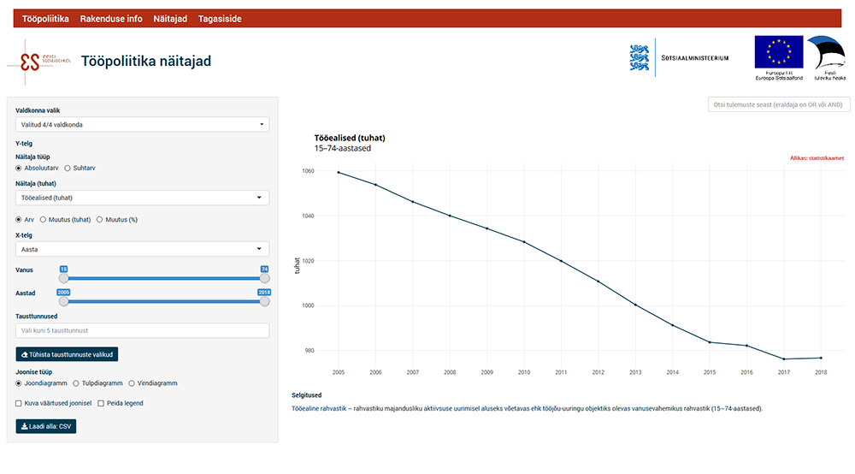Click the Sotsiaalministeerium coat of arms logo
This screenshot has width=855, height=474.
tap(639, 58)
